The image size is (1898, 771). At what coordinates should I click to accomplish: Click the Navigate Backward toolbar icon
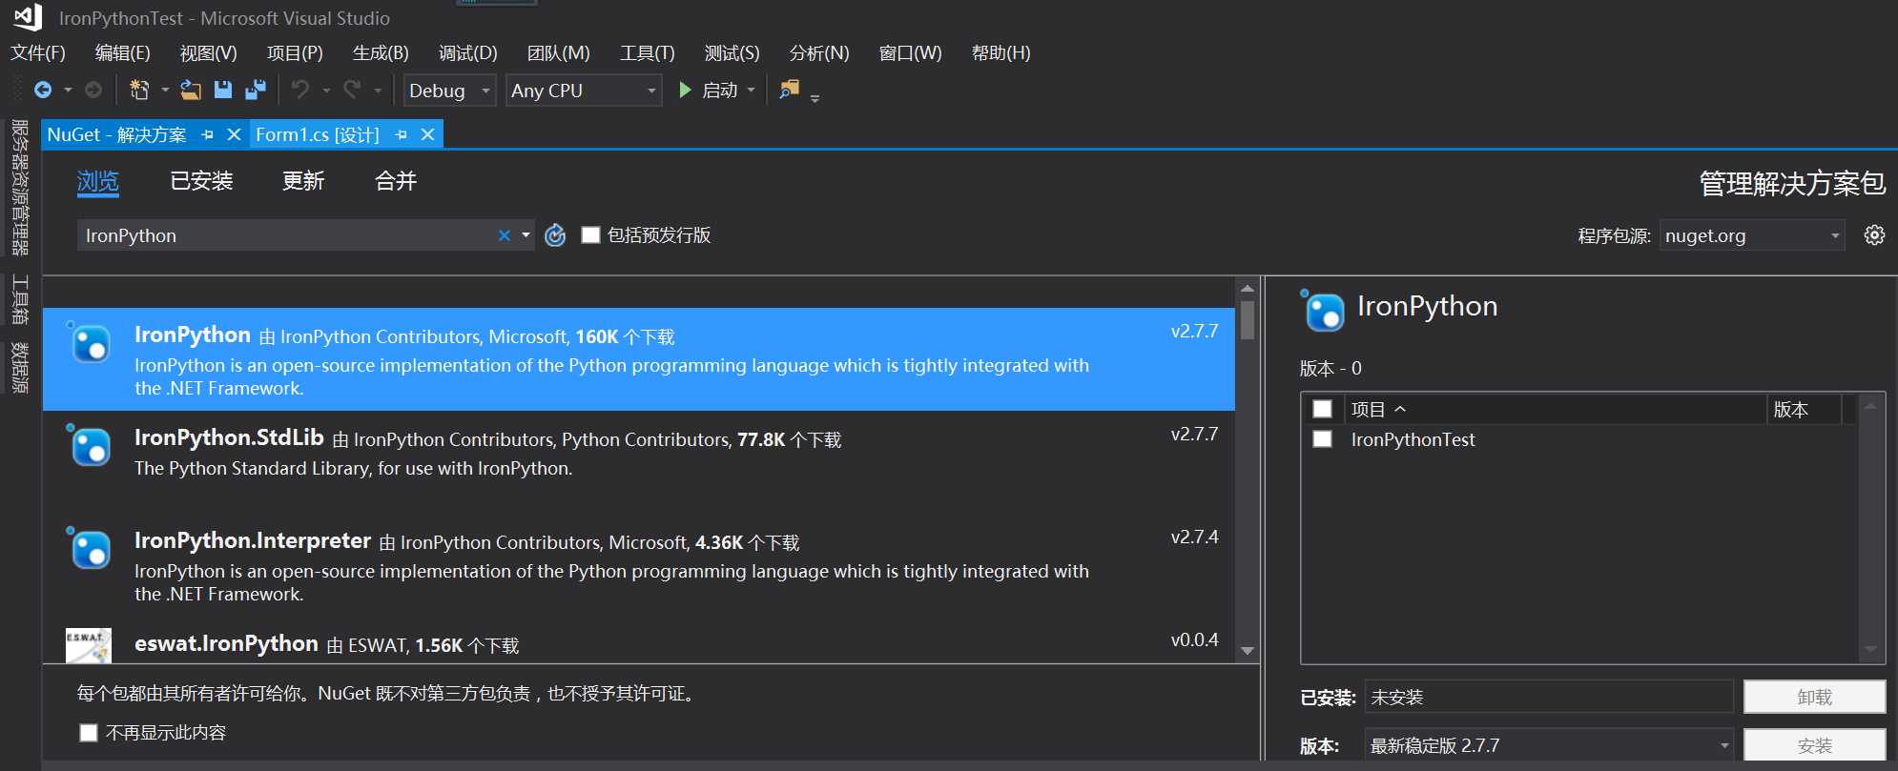[43, 90]
